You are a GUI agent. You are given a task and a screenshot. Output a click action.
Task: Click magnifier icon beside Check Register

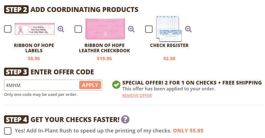(x=188, y=29)
